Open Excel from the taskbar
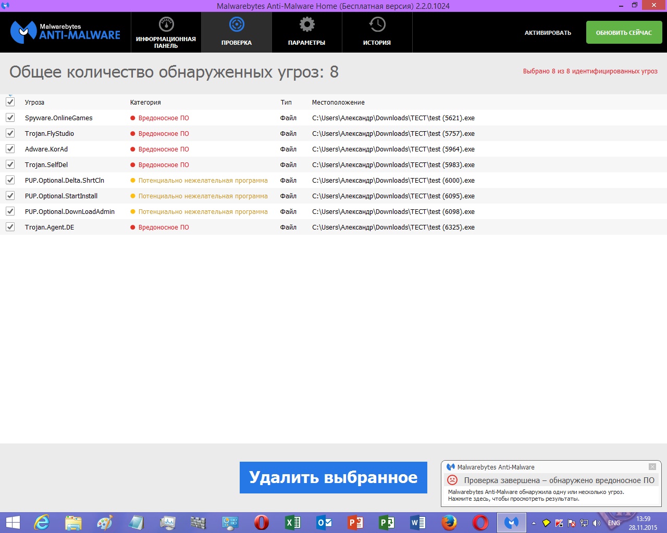This screenshot has height=533, width=667. (x=293, y=522)
